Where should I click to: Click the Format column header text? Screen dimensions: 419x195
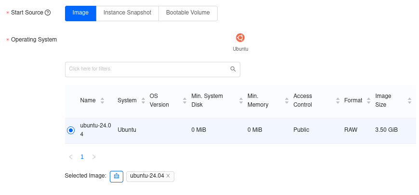[x=354, y=100]
